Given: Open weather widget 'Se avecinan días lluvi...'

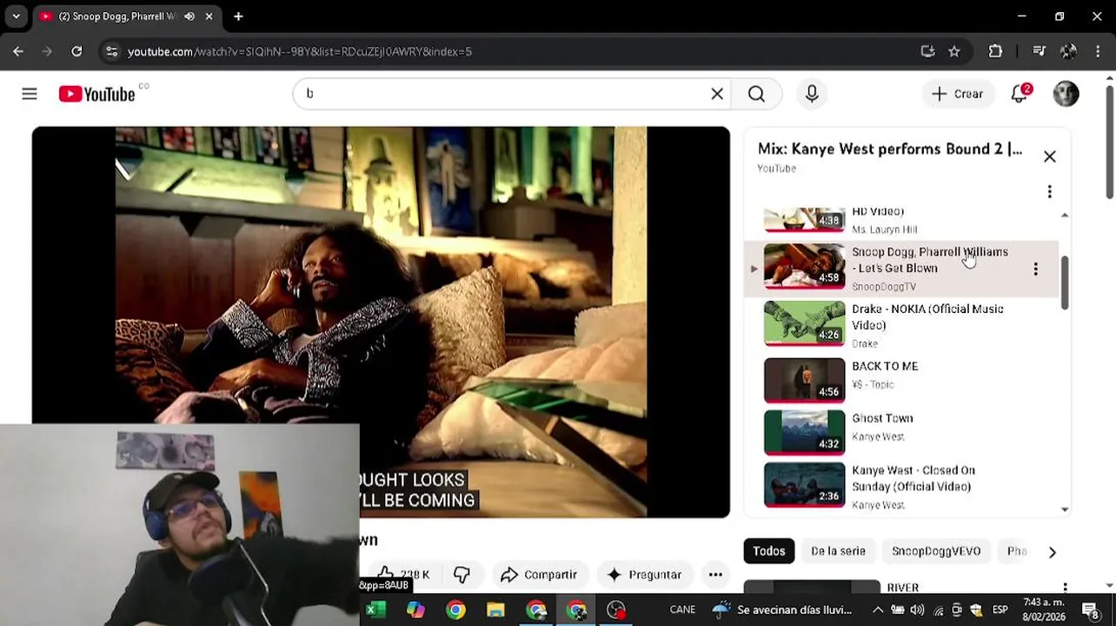Looking at the screenshot, I should pos(782,609).
